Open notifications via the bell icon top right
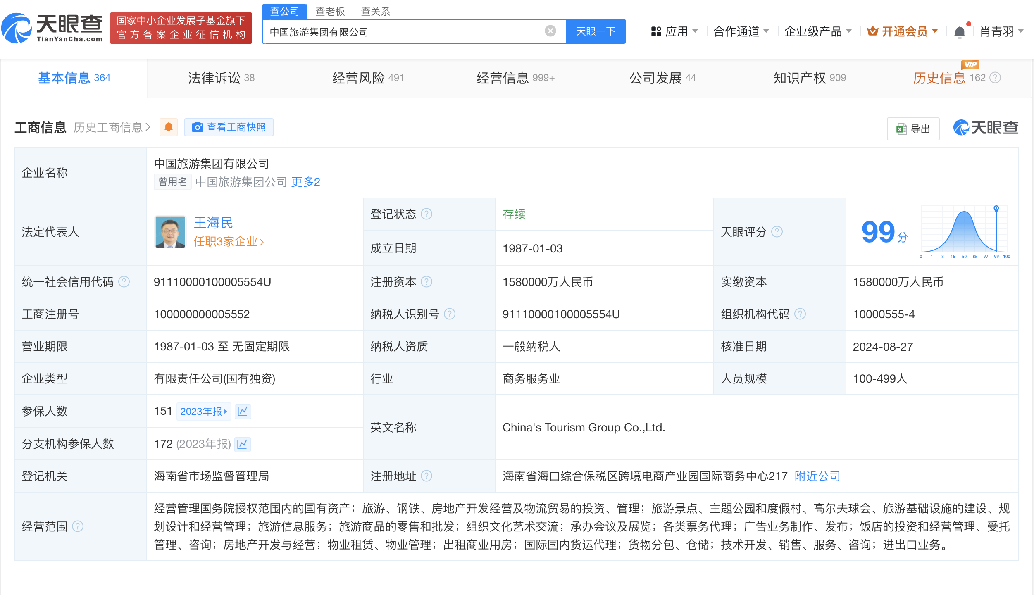The image size is (1034, 595). [960, 31]
